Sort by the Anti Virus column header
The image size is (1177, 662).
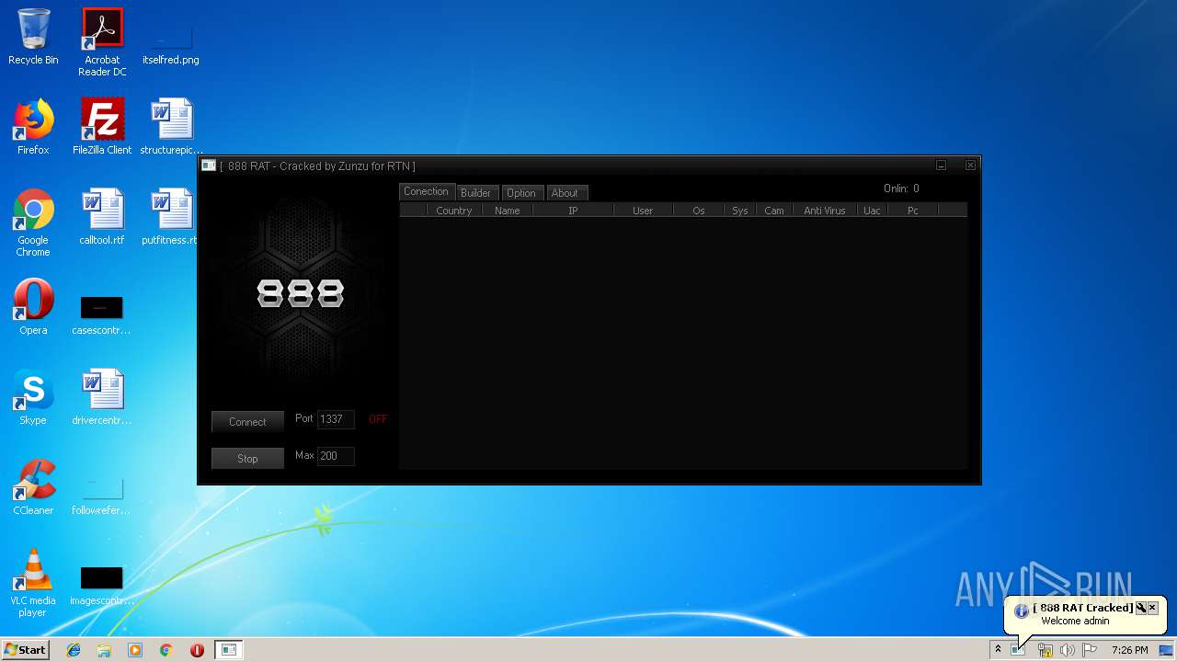[x=825, y=211]
